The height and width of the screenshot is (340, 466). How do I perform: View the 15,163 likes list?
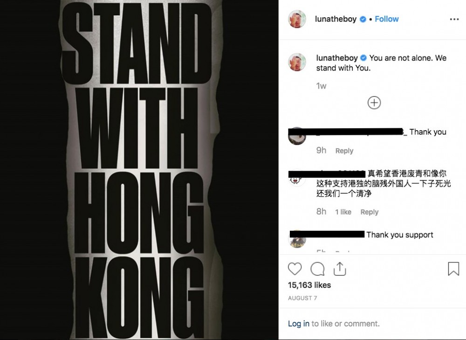pyautogui.click(x=309, y=285)
